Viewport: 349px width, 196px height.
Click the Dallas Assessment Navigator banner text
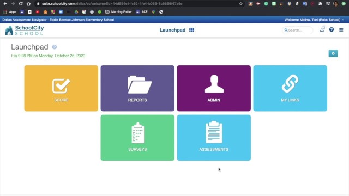[58, 20]
